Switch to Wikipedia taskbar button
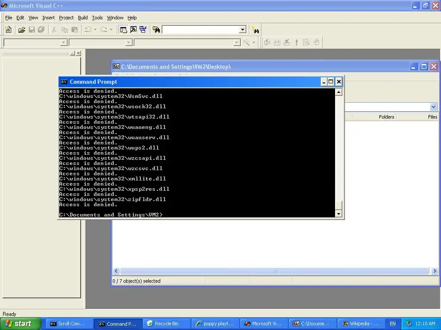The image size is (441, 330). tap(361, 324)
